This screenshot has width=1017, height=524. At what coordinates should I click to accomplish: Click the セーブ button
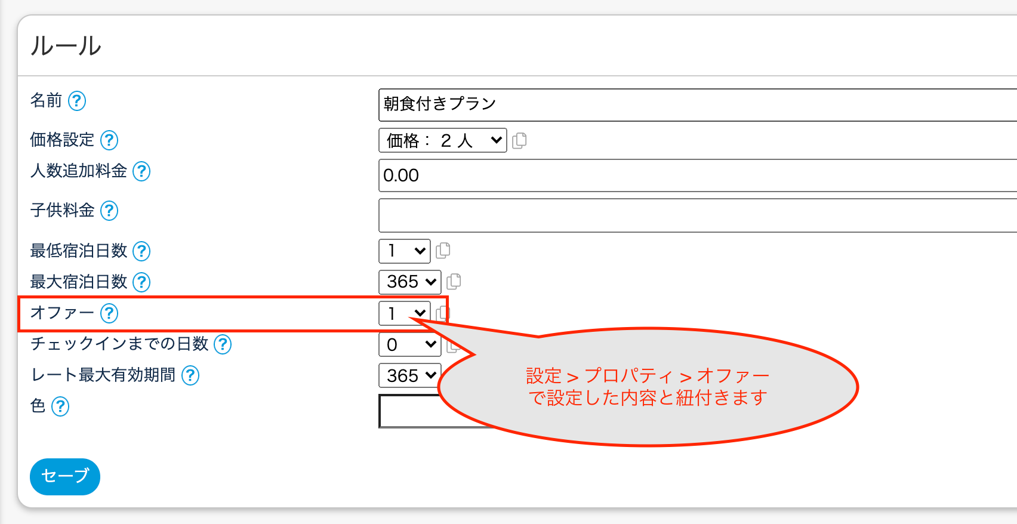click(x=65, y=476)
